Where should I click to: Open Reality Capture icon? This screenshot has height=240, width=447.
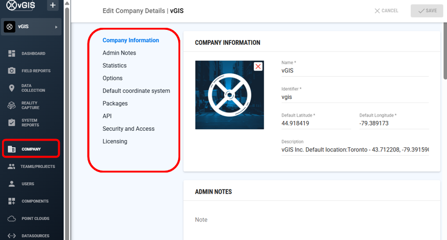click(12, 105)
